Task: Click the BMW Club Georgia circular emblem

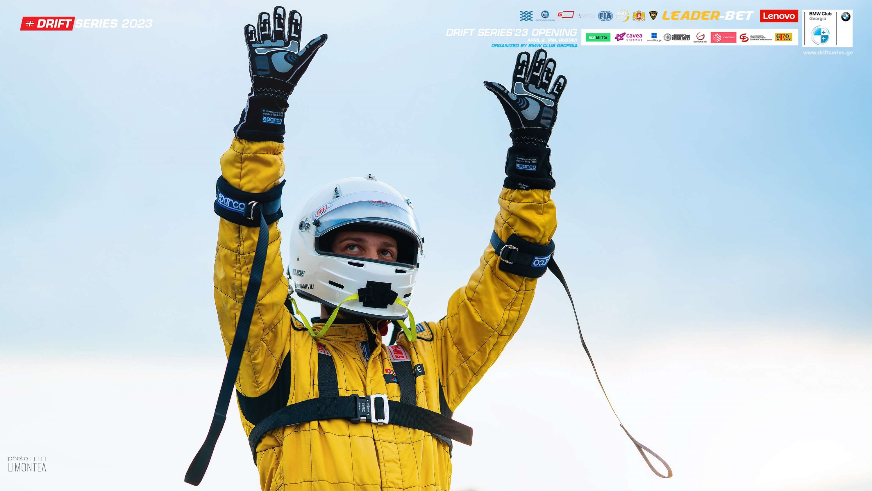Action: (x=820, y=35)
